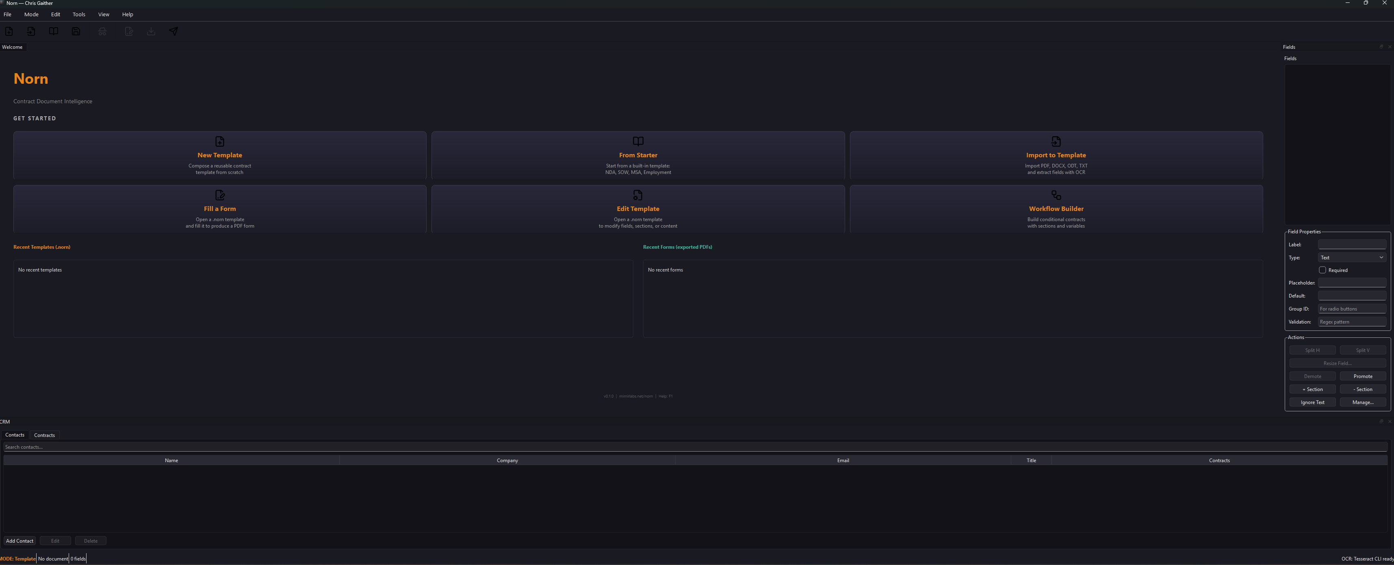1394x565 pixels.
Task: Open the Help menu
Action: [x=128, y=15]
